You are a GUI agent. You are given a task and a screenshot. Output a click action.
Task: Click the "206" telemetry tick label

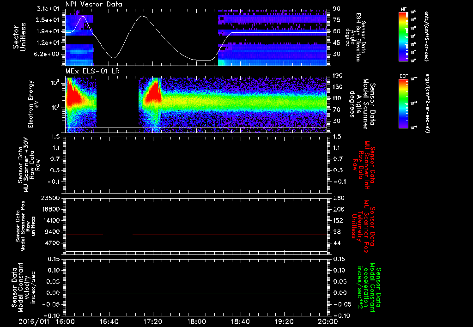click(x=338, y=209)
